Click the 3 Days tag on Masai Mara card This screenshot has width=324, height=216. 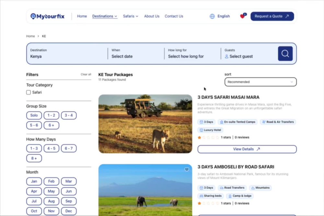coord(206,122)
